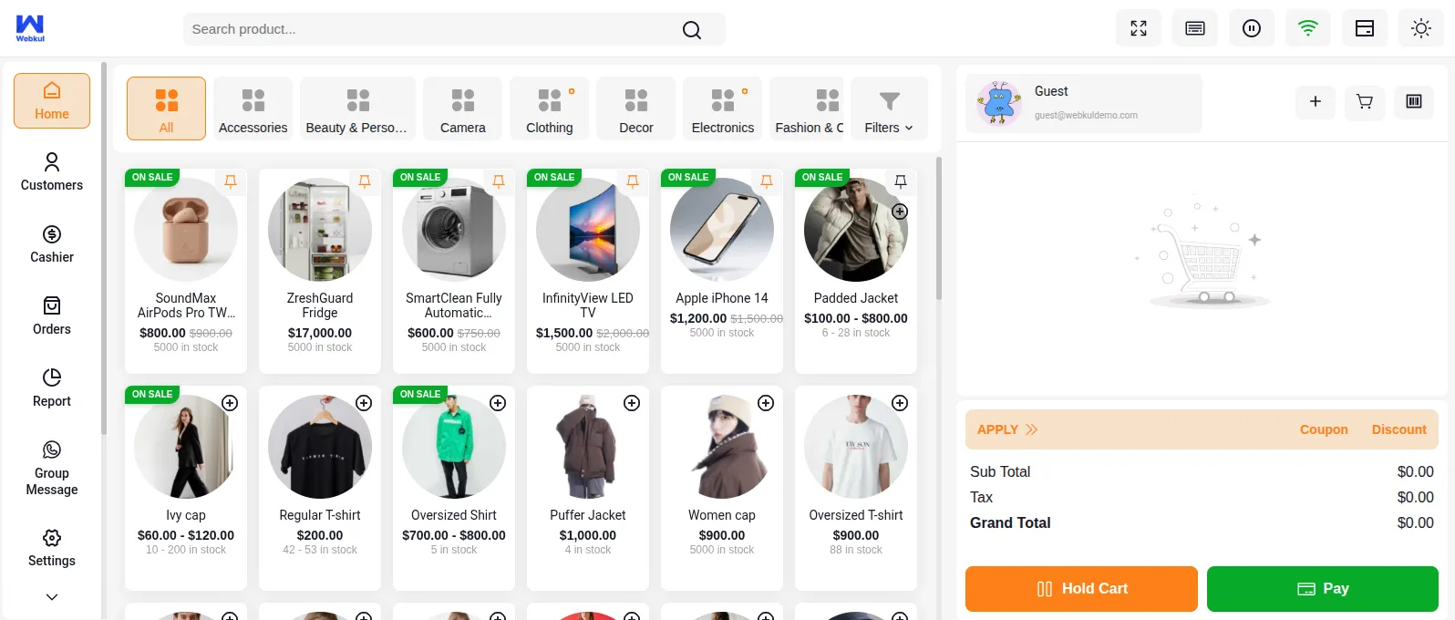Open the cash drawer icon
Image resolution: width=1455 pixels, height=620 pixels.
pyautogui.click(x=1365, y=28)
